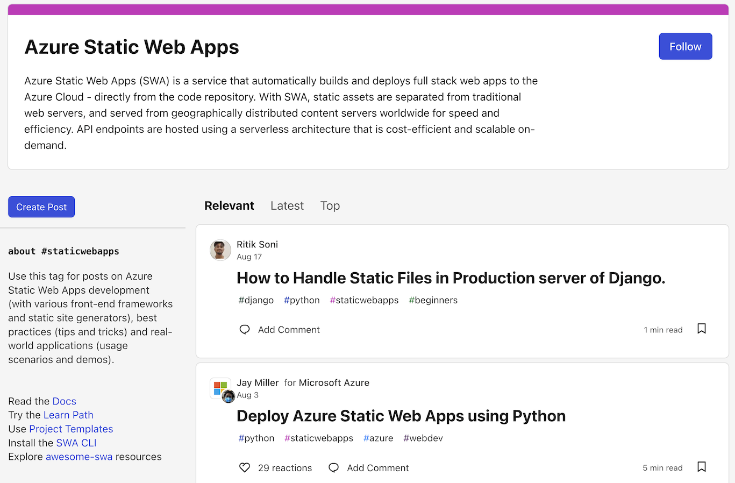Screen dimensions: 735x483
Task: Click heart reactions icon on Jay Miller's post
Action: 245,468
